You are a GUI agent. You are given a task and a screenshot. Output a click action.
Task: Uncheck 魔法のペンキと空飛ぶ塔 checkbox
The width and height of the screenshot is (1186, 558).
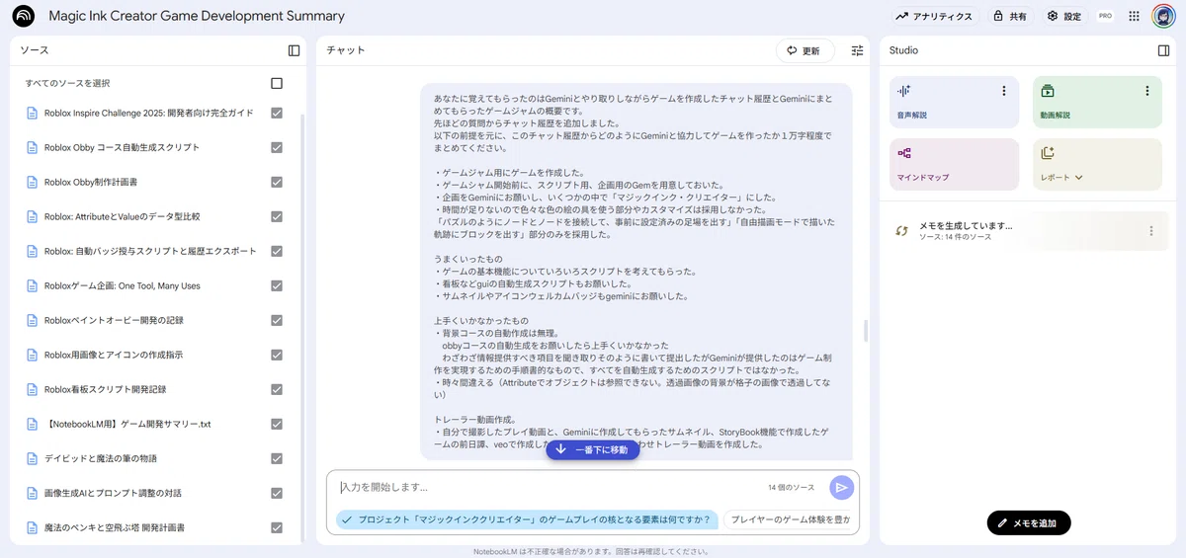point(277,527)
